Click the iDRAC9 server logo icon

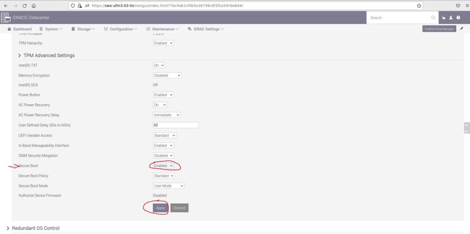pyautogui.click(x=6, y=18)
